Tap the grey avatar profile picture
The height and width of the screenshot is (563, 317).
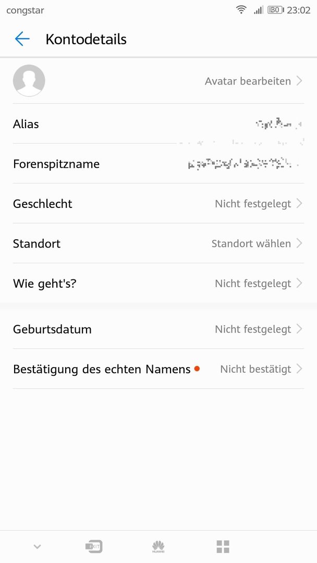click(29, 81)
